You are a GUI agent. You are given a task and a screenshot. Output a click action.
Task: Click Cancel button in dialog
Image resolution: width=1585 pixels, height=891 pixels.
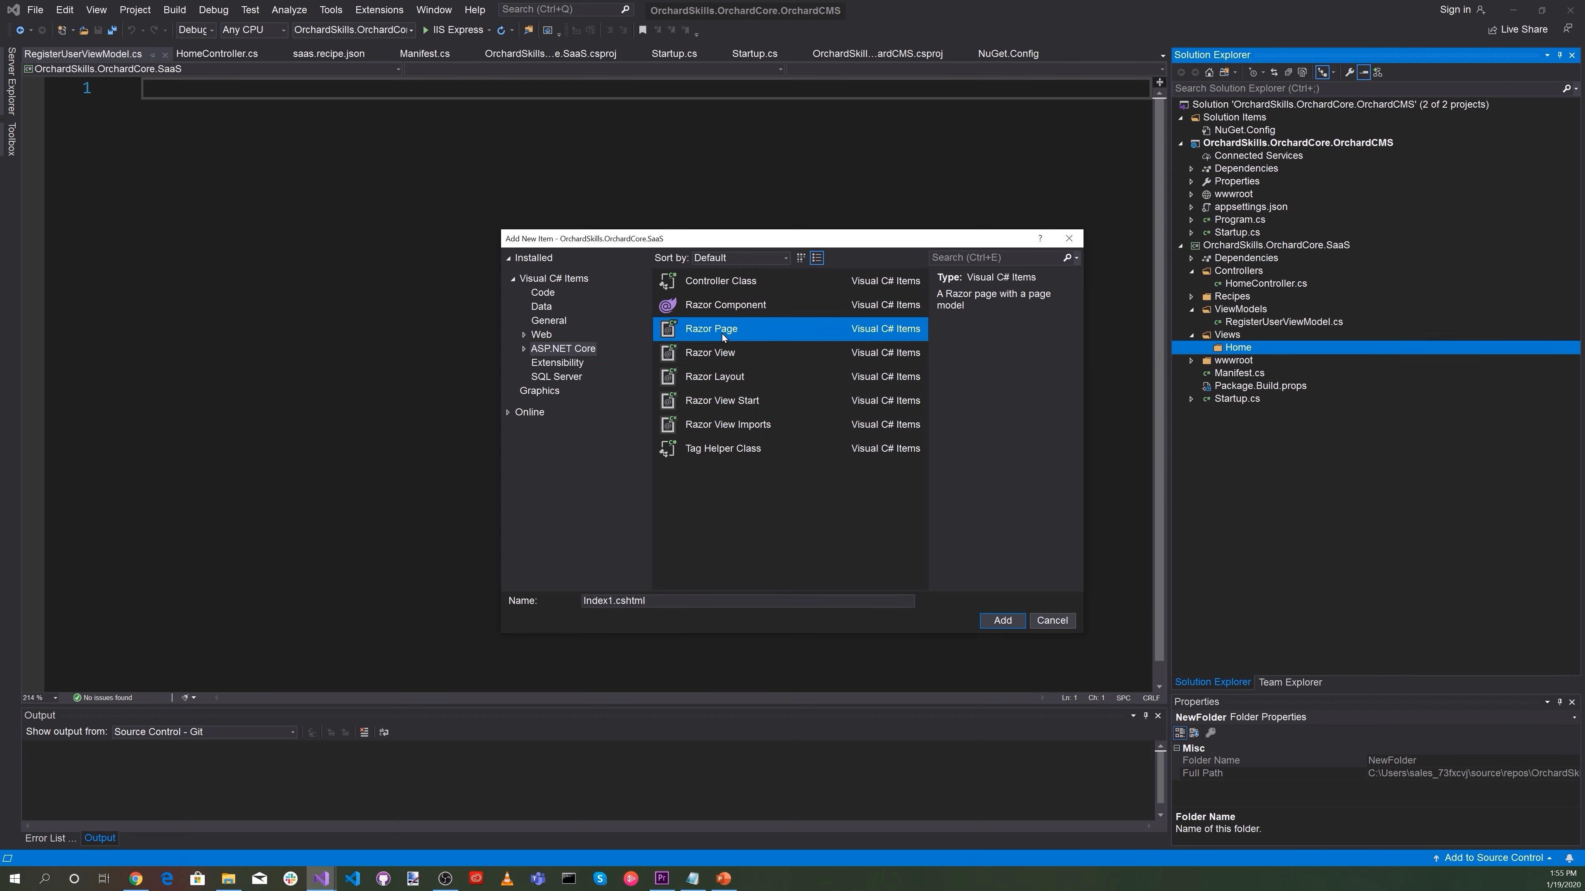[1052, 620]
